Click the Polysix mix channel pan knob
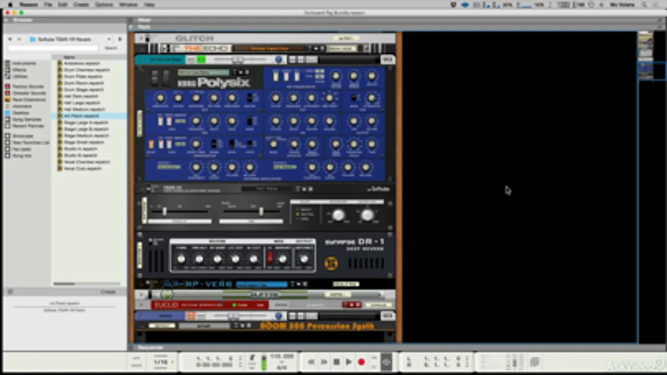The image size is (667, 375). [x=279, y=60]
